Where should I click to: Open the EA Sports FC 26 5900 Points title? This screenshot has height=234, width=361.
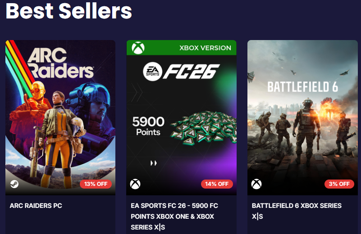pyautogui.click(x=175, y=216)
